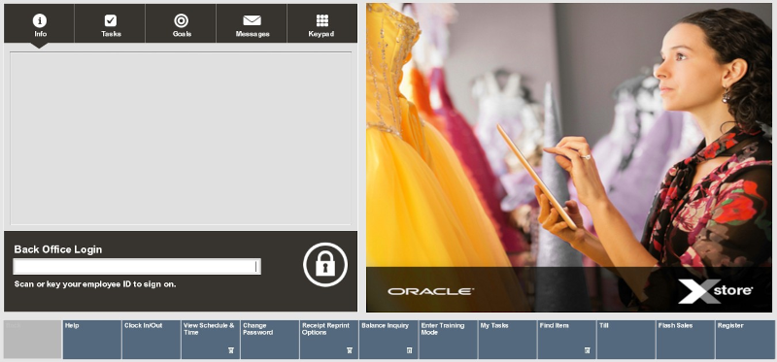Open My Tasks
Viewport: 777px width, 362px height.
(x=507, y=340)
